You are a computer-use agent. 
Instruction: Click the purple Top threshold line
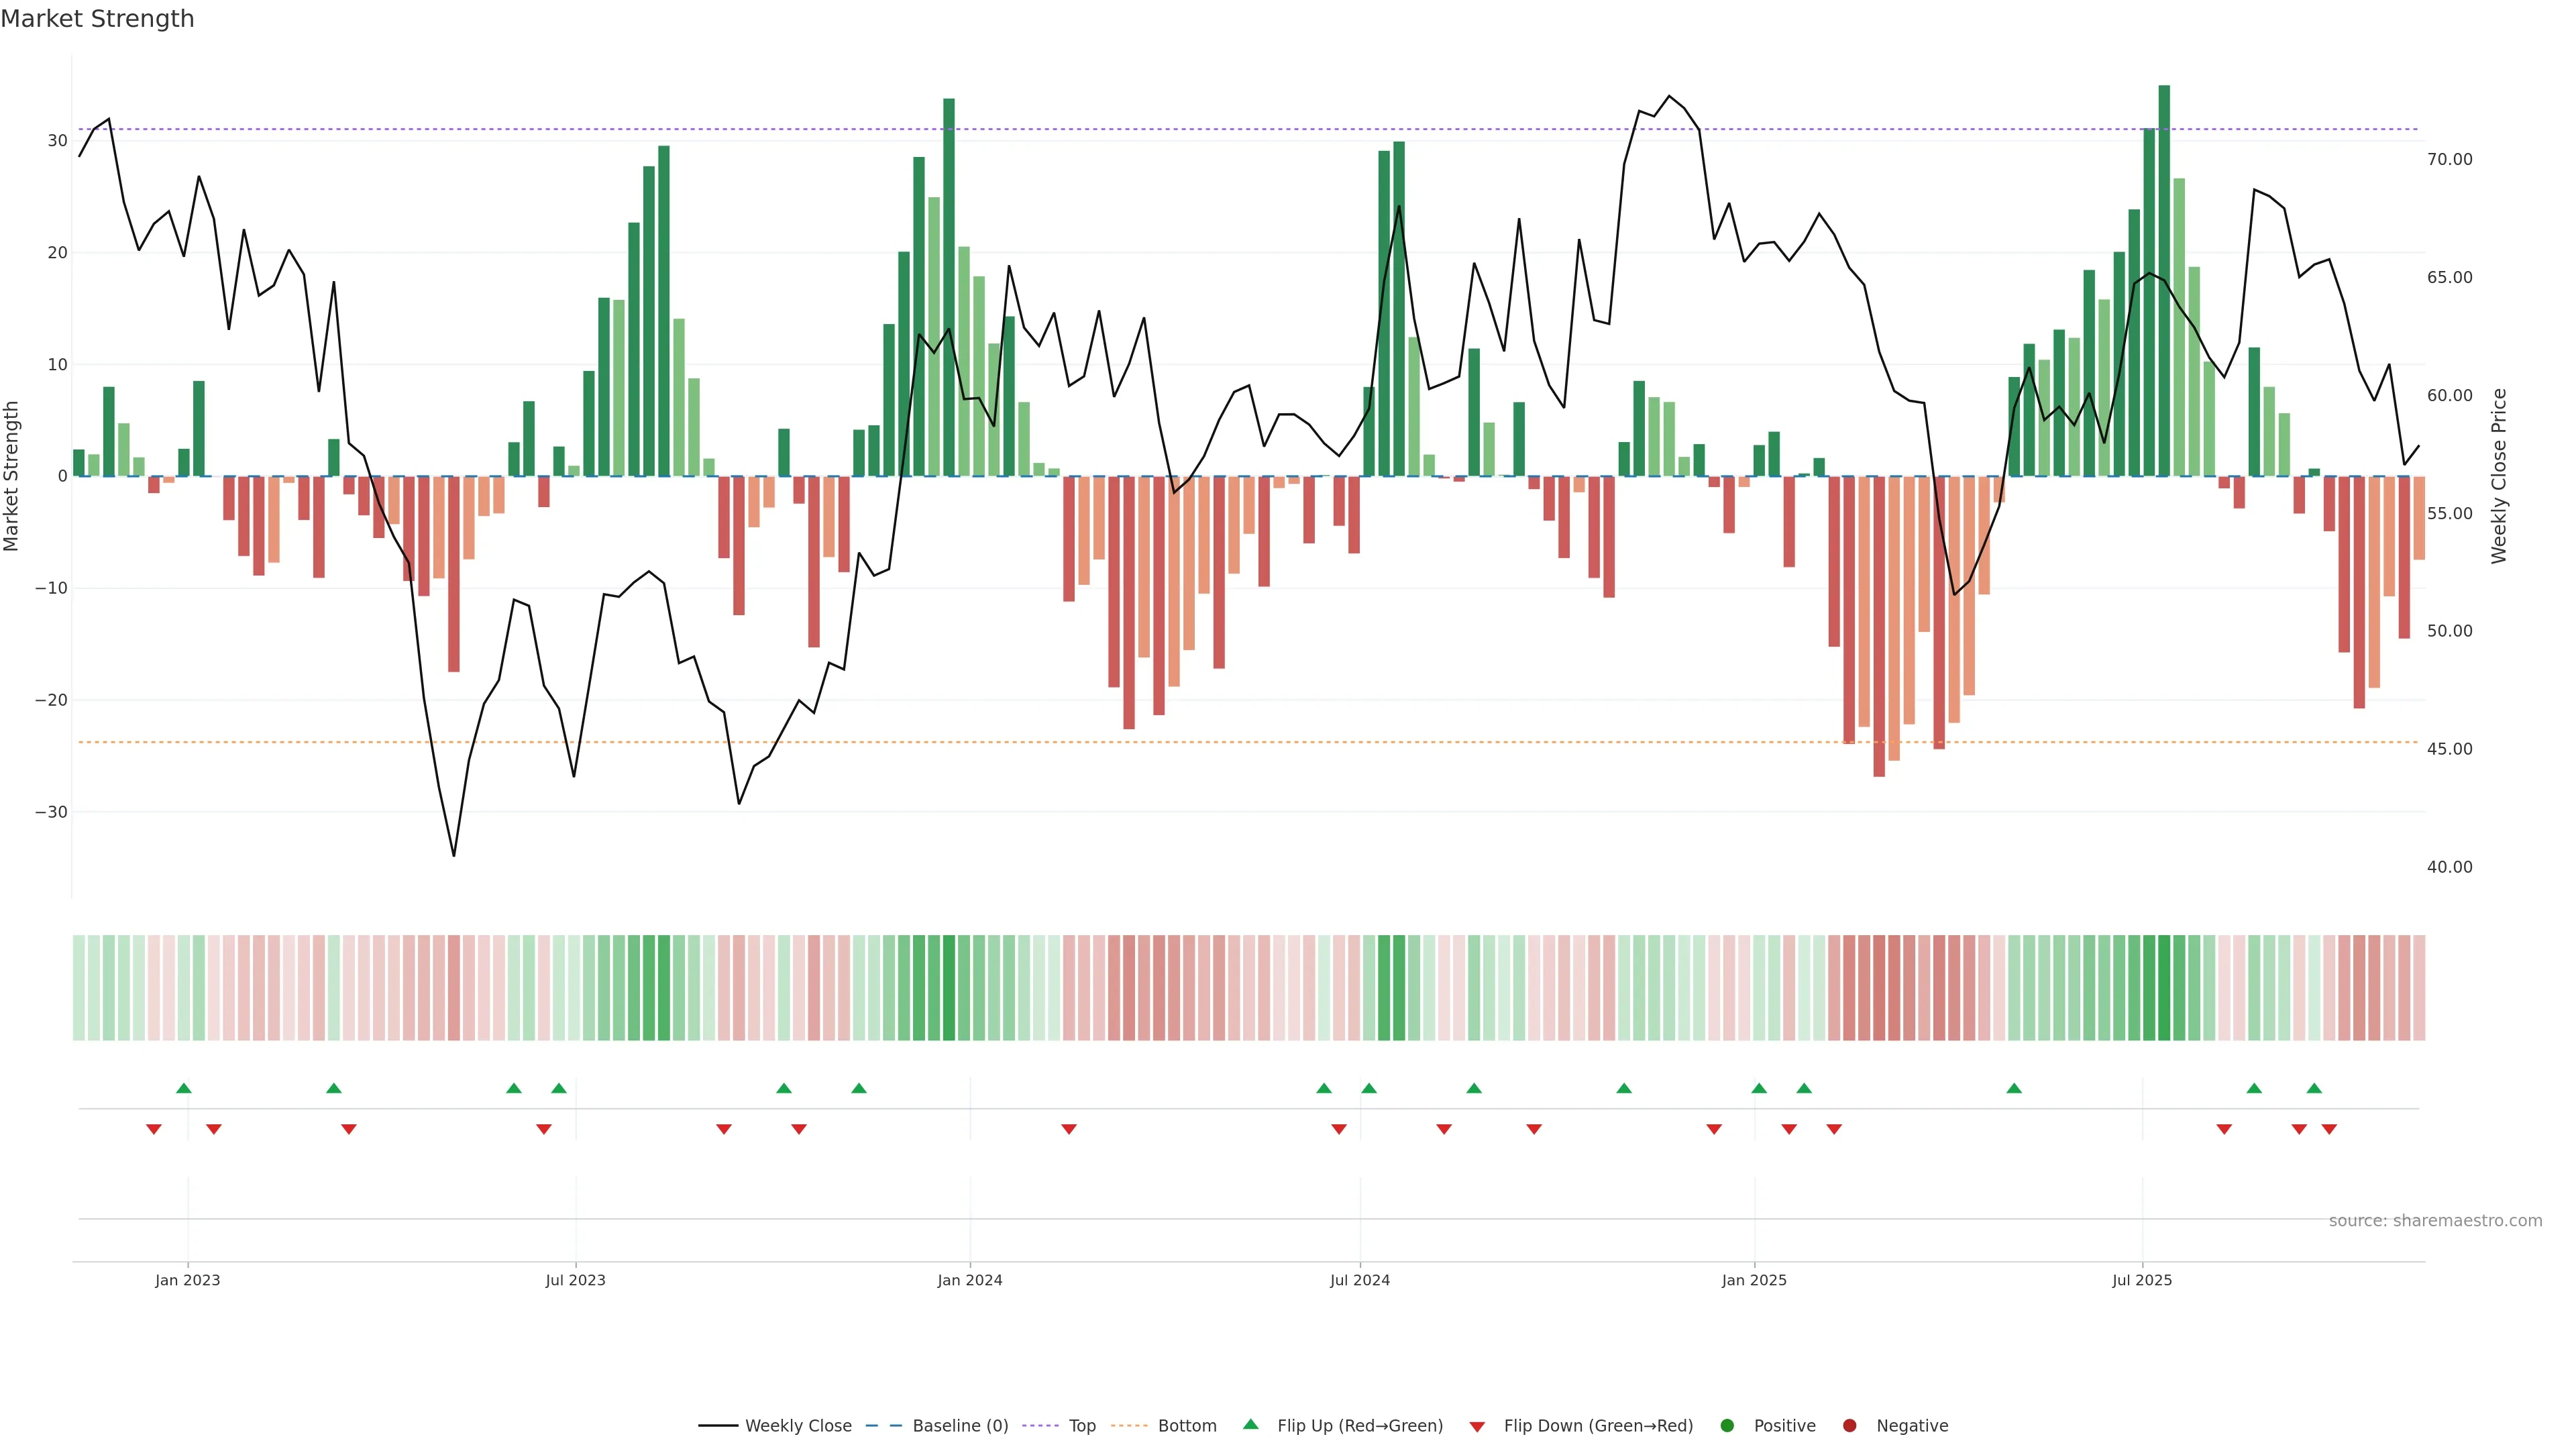coord(1200,129)
